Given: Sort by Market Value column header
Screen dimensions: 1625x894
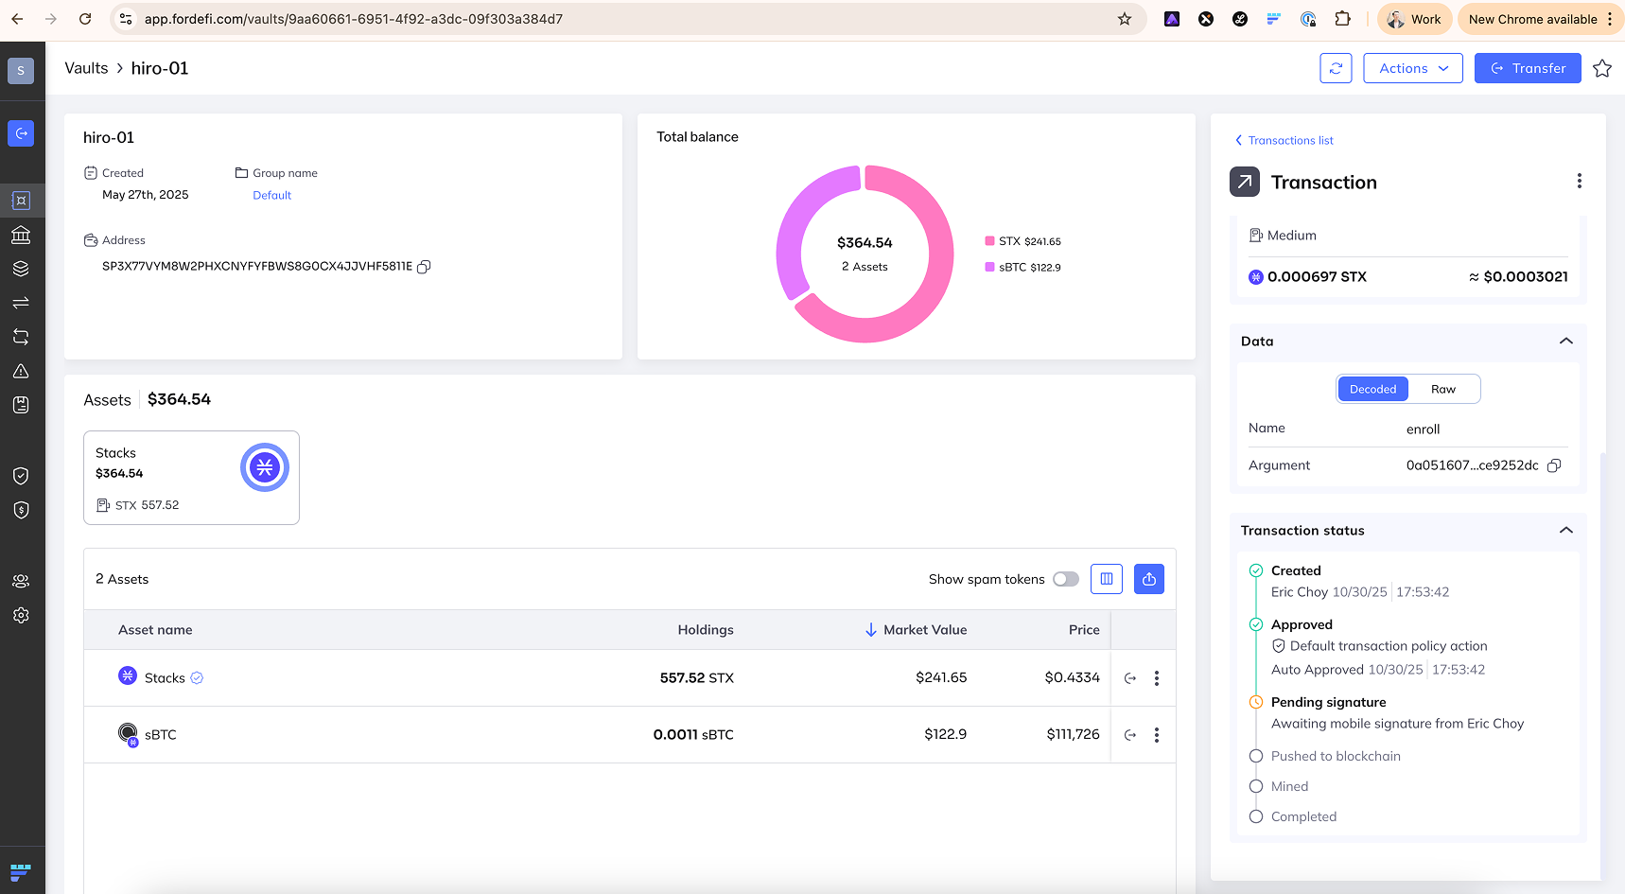Looking at the screenshot, I should 923,630.
